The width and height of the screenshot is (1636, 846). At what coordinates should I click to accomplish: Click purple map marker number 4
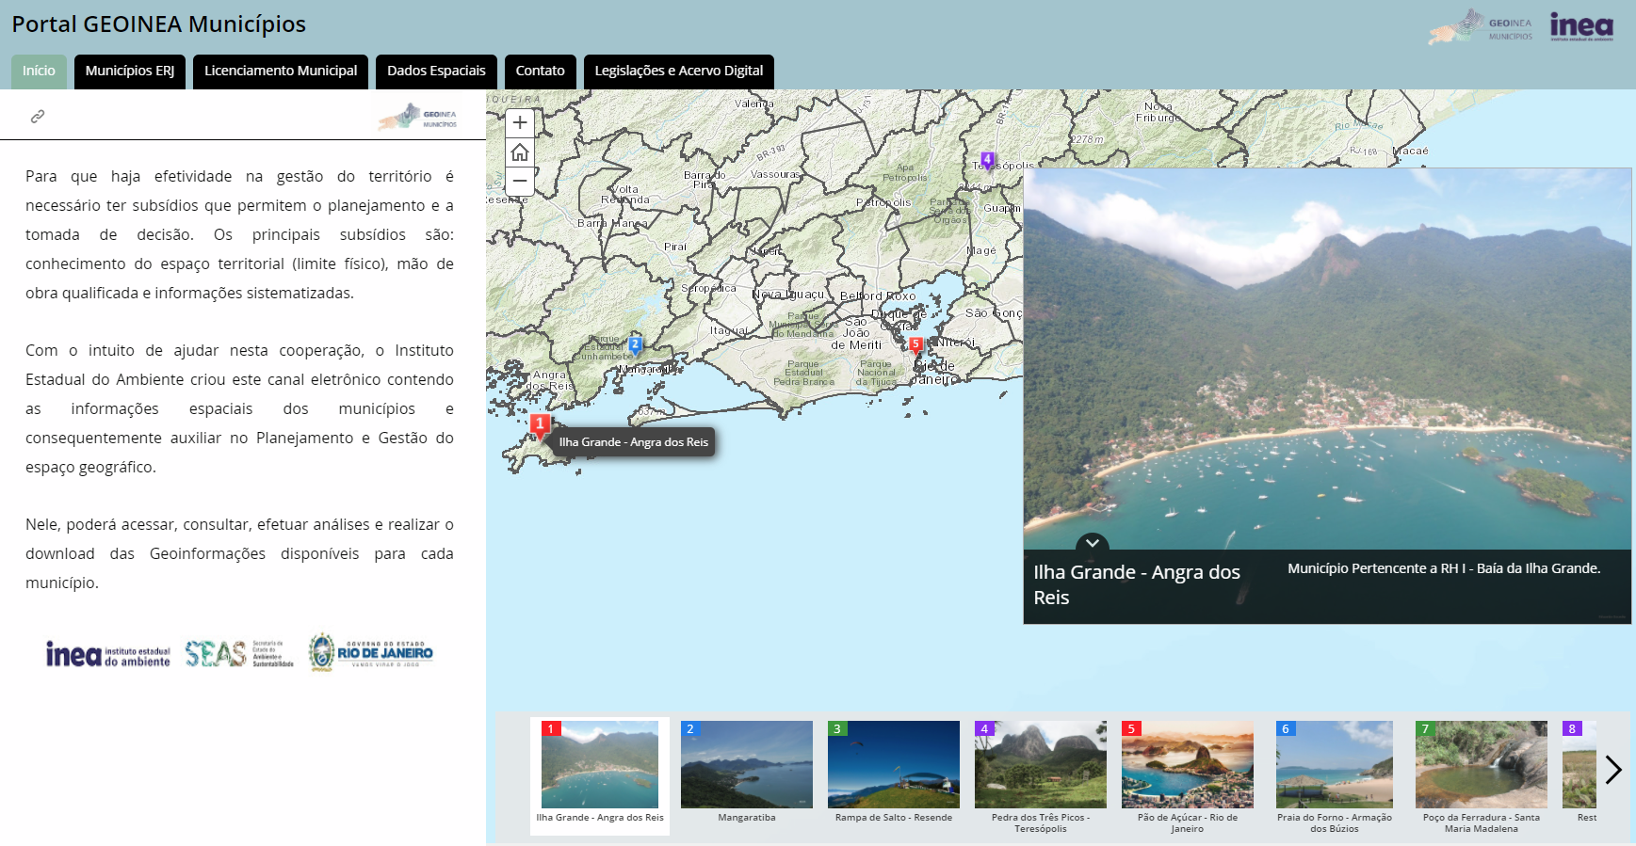987,160
